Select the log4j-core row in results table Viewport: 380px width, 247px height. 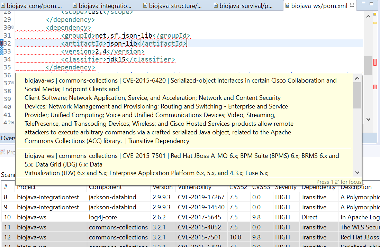[103, 217]
